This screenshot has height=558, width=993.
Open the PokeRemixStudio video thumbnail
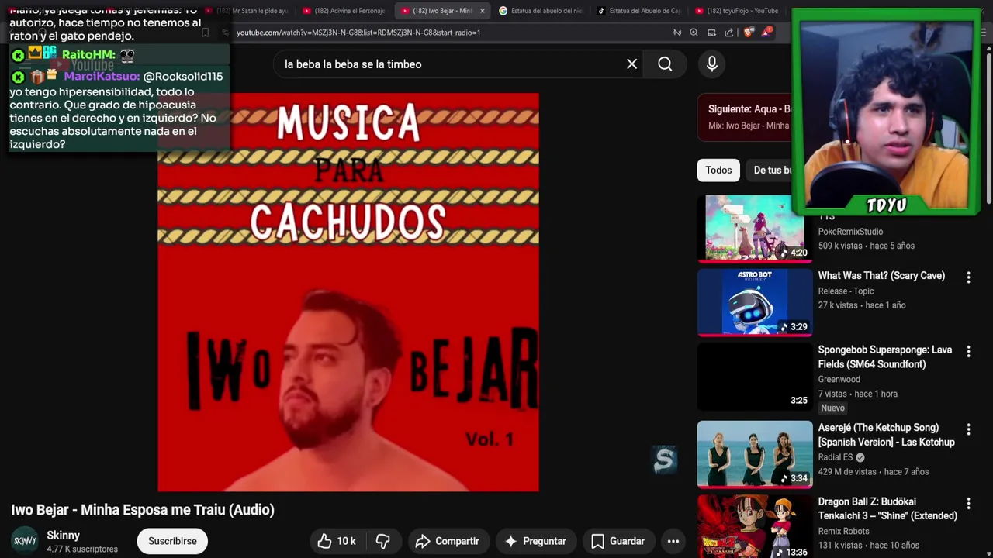click(x=755, y=228)
